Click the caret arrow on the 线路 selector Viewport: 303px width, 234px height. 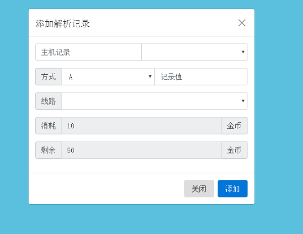[x=243, y=101]
